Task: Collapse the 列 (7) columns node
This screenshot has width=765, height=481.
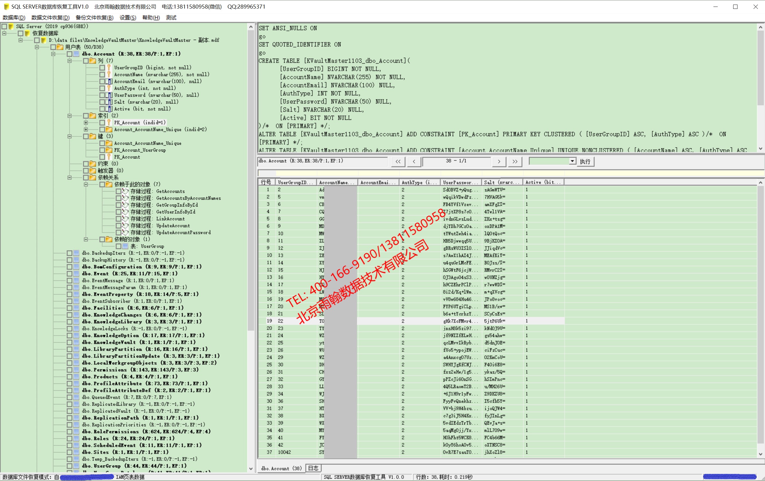Action: (69, 61)
